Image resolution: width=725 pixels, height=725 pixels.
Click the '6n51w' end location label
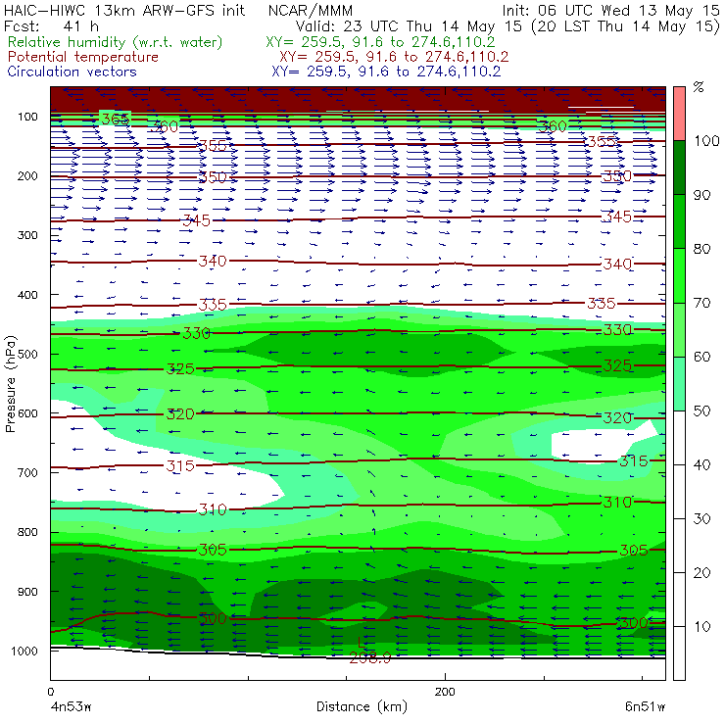tap(645, 707)
